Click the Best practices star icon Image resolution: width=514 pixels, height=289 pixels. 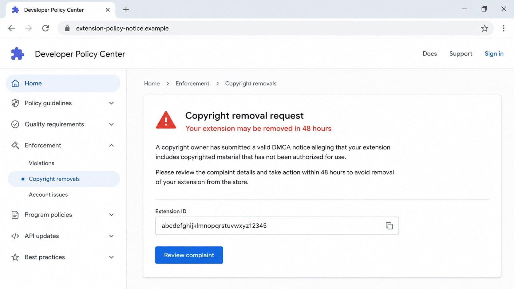tap(15, 257)
